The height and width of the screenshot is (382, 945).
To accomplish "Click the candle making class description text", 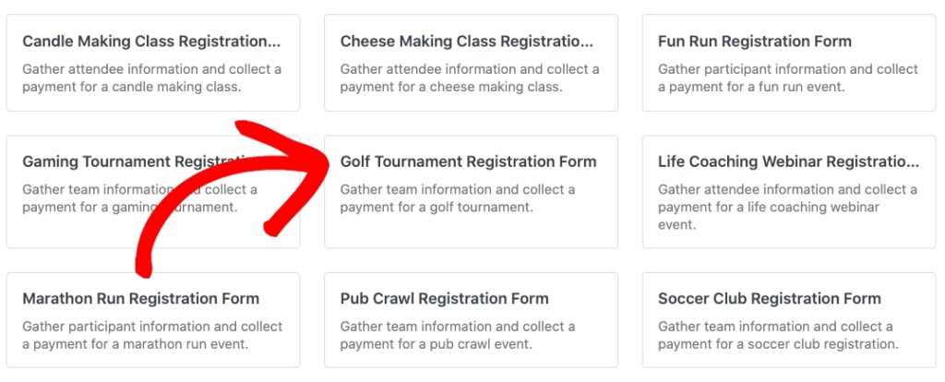I will 151,78.
